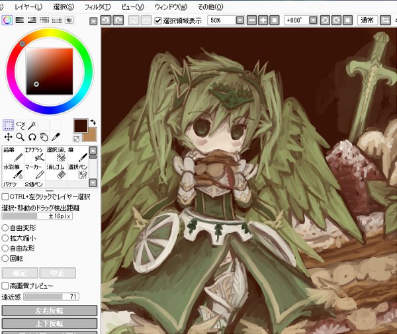Select the 自由変形 radio button
The width and height of the screenshot is (397, 334).
[x=5, y=228]
